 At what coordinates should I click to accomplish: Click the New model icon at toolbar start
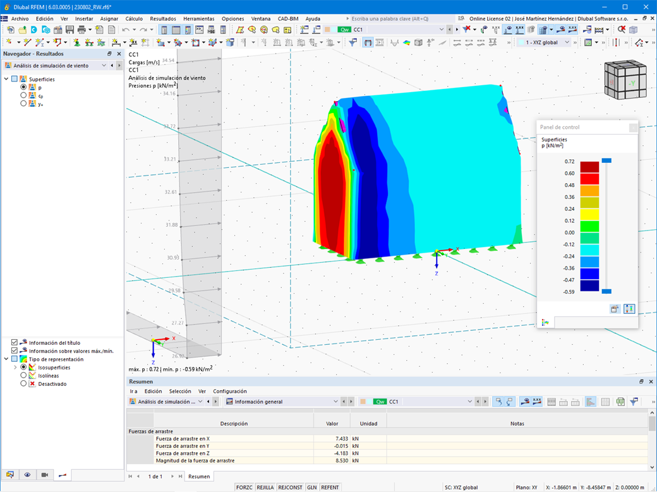(11, 30)
